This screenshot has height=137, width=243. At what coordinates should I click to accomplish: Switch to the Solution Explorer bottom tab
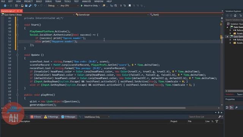[x=230, y=94]
